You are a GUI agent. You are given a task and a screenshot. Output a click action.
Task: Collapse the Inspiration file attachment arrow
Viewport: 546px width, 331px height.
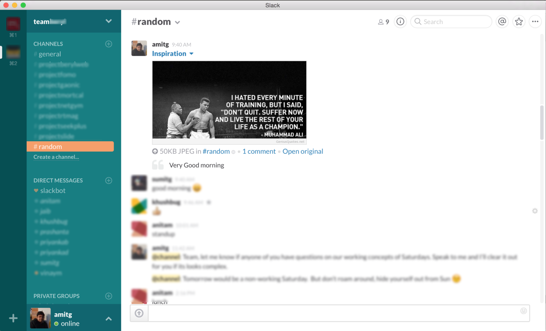pyautogui.click(x=192, y=54)
